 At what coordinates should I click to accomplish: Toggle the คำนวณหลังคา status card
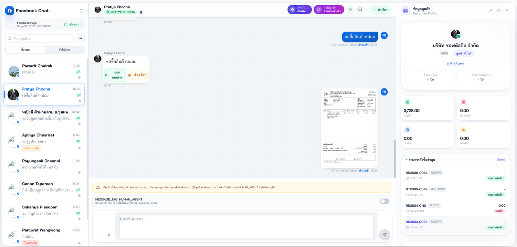click(480, 77)
